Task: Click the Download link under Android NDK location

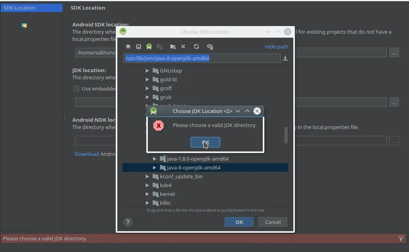Action: pos(87,154)
